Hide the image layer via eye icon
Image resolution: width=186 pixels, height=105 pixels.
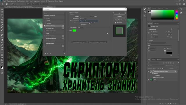pos(148,80)
